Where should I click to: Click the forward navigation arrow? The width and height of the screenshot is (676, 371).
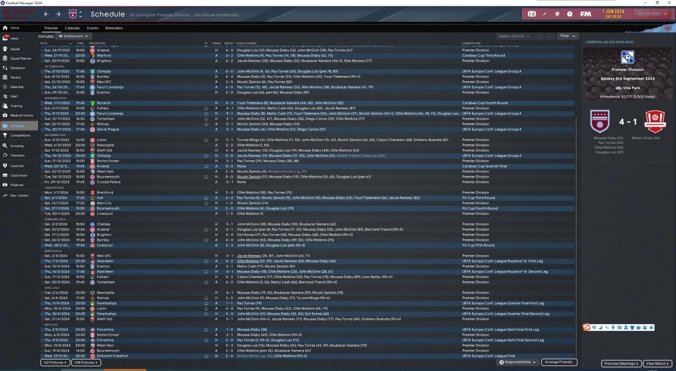point(58,14)
